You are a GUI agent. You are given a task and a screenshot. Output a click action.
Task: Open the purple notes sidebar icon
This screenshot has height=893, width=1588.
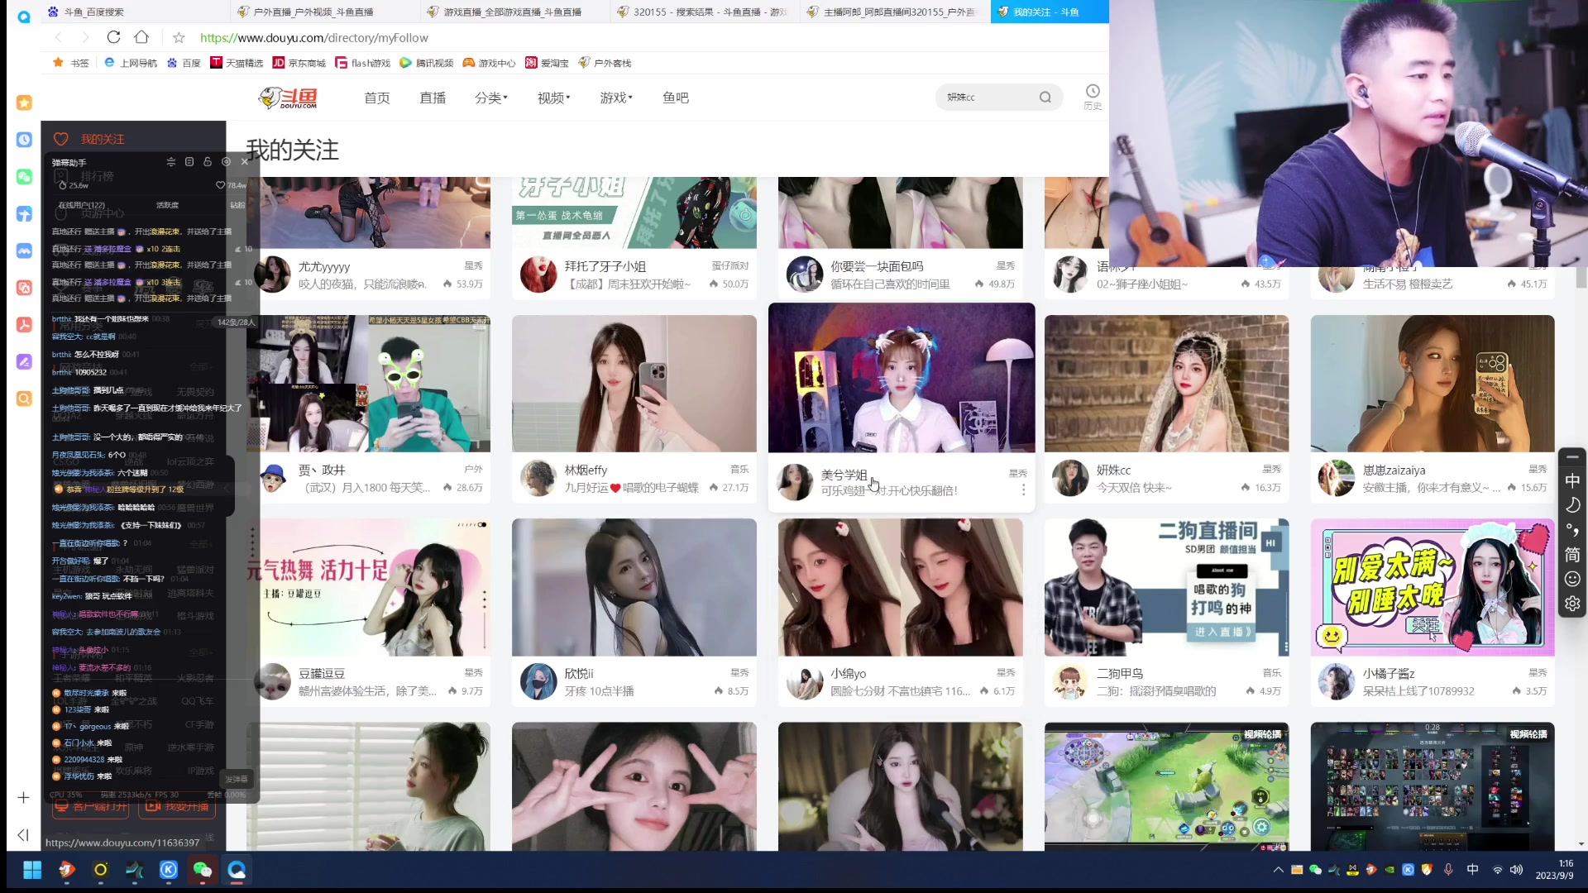coord(24,361)
